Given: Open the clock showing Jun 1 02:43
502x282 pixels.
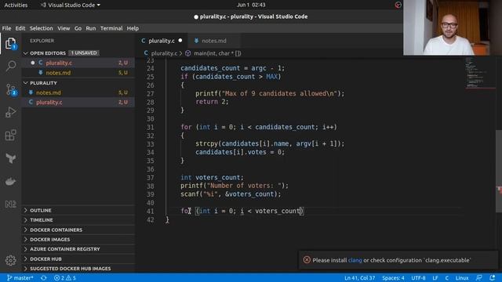Looking at the screenshot, I should 251,5.
